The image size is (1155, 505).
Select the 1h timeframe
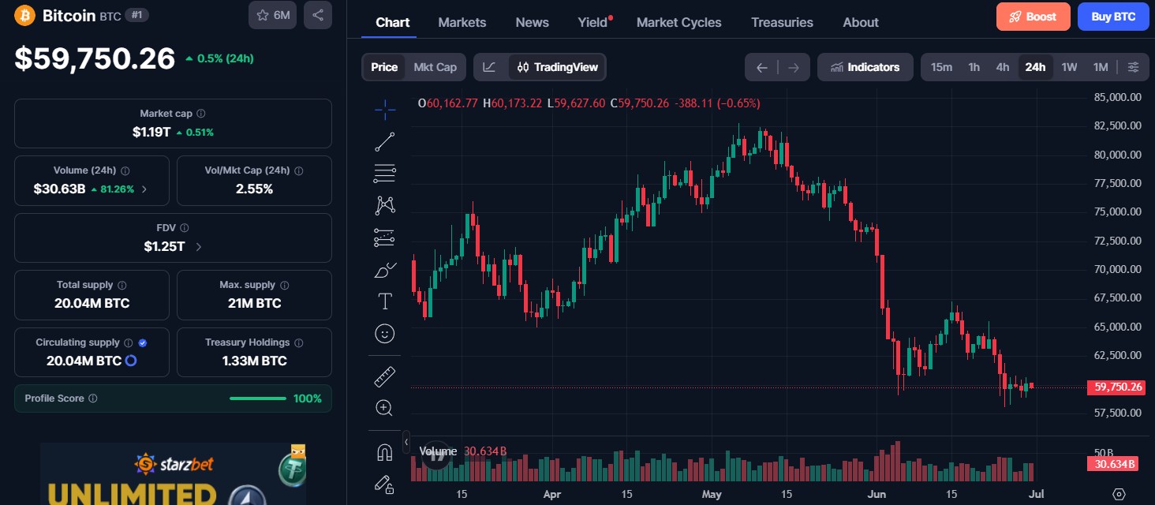pos(974,67)
